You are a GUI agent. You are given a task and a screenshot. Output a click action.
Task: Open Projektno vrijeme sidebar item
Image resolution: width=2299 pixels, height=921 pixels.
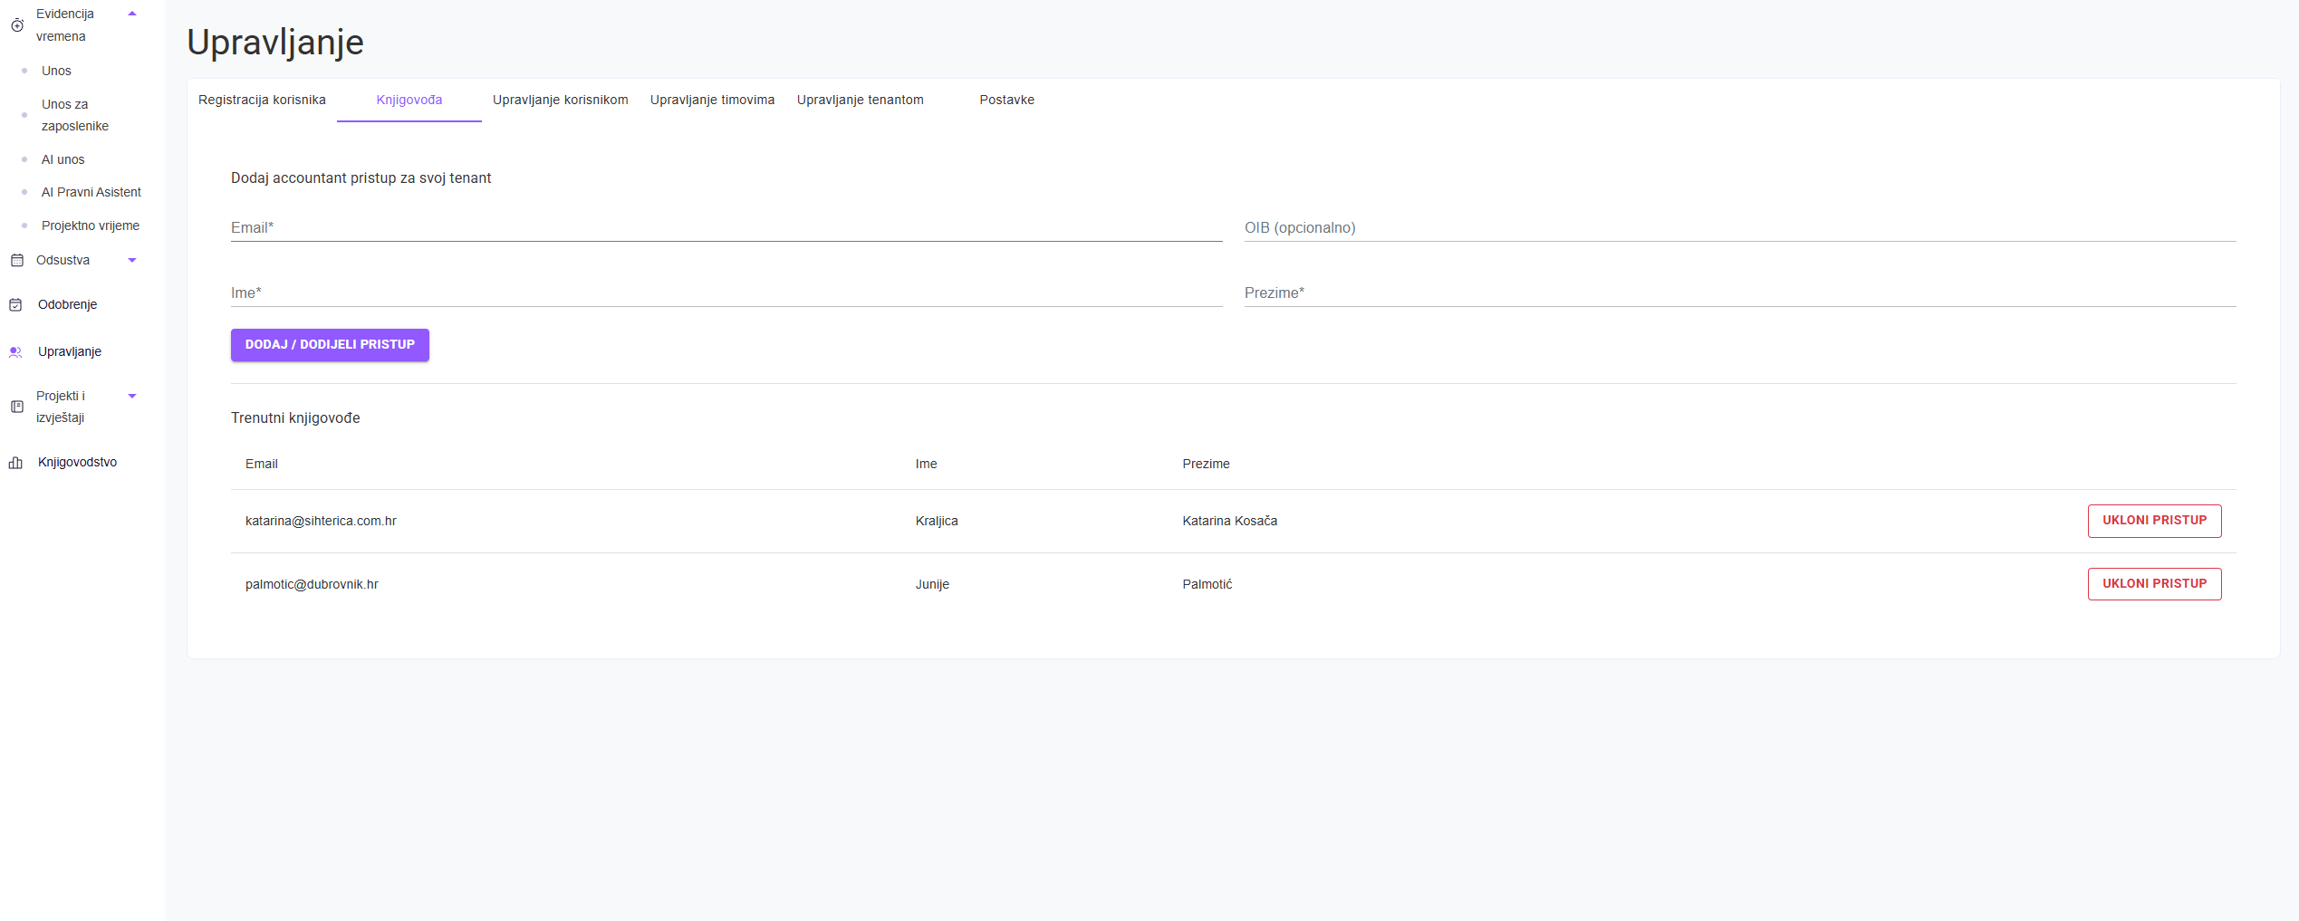[x=91, y=226]
